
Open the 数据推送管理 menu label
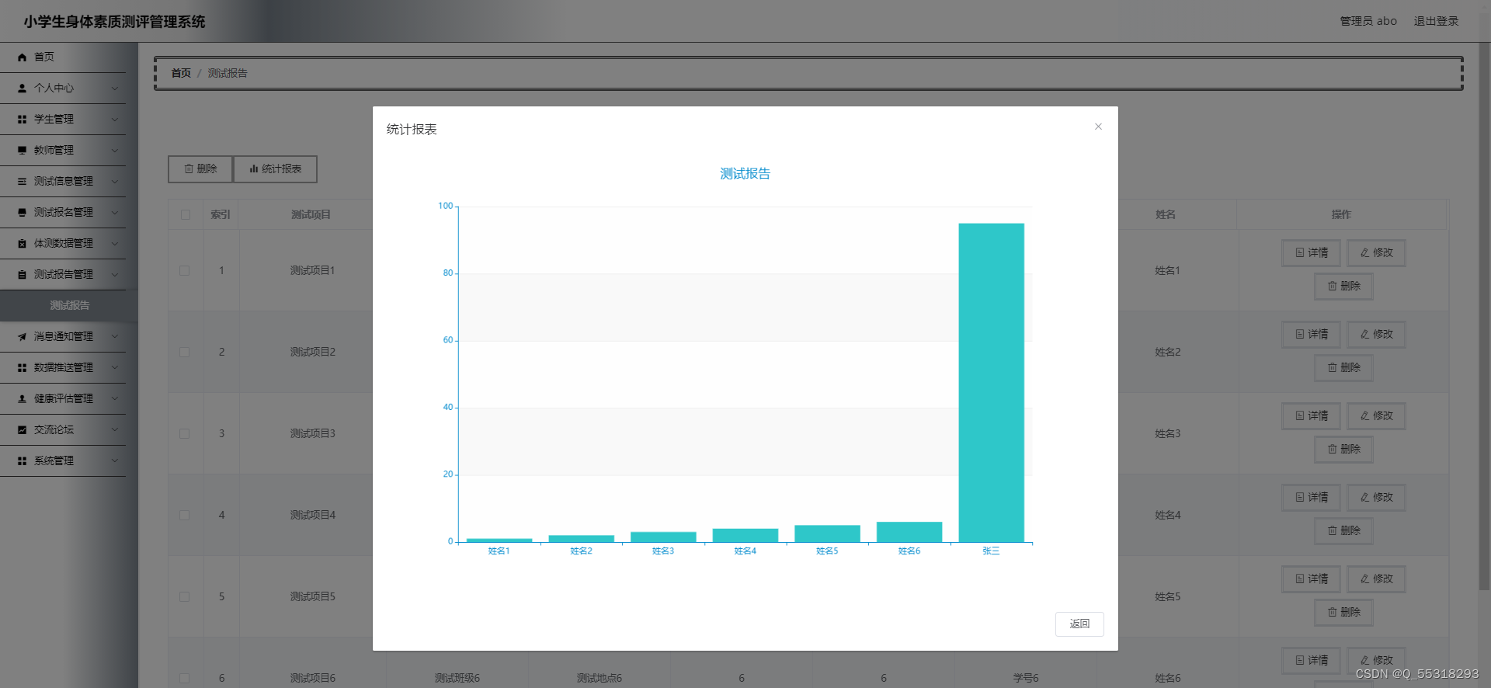point(64,368)
